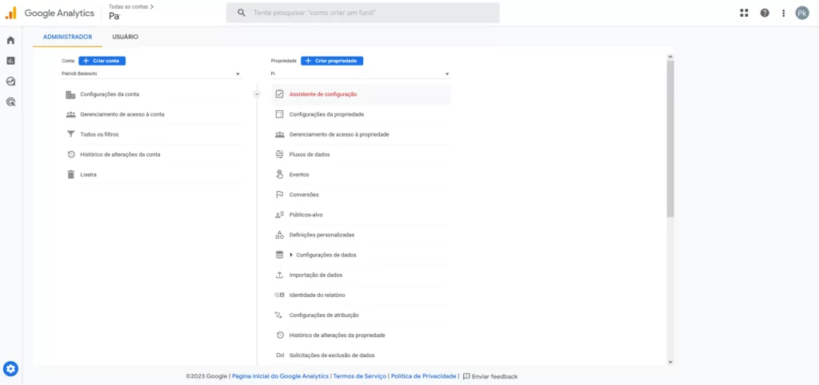
Task: Open the Home icon in left sidebar
Action: 10,40
